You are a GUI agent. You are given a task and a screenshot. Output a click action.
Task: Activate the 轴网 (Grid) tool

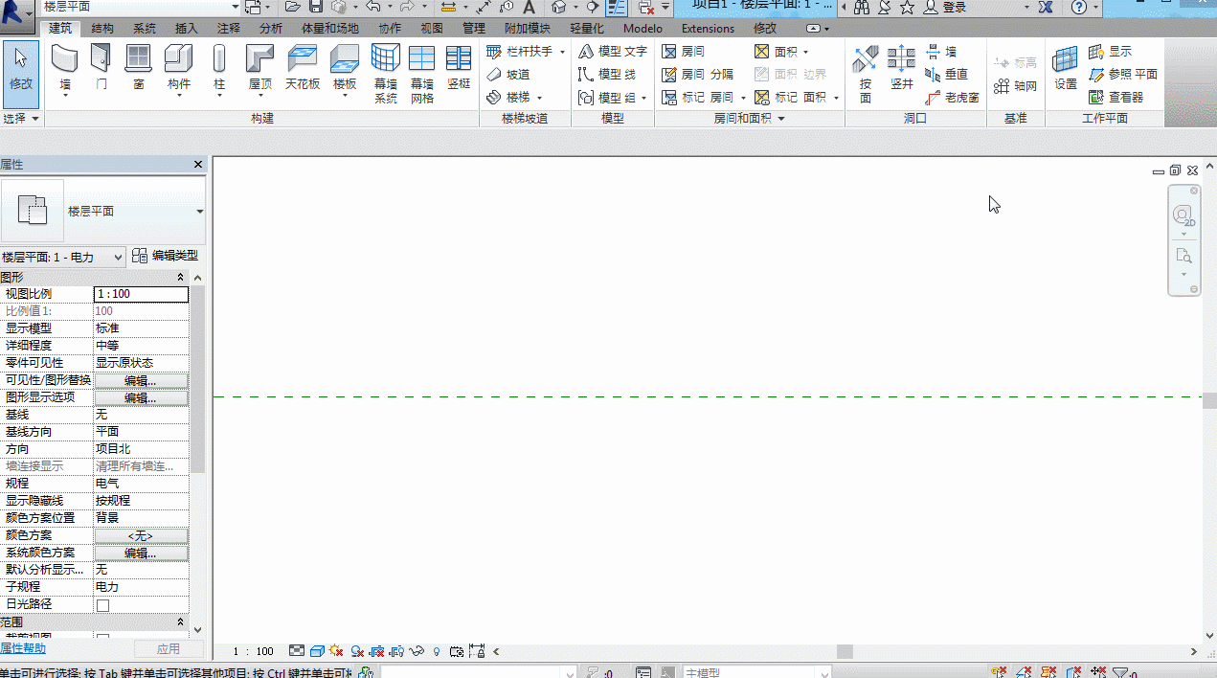[x=1016, y=86]
